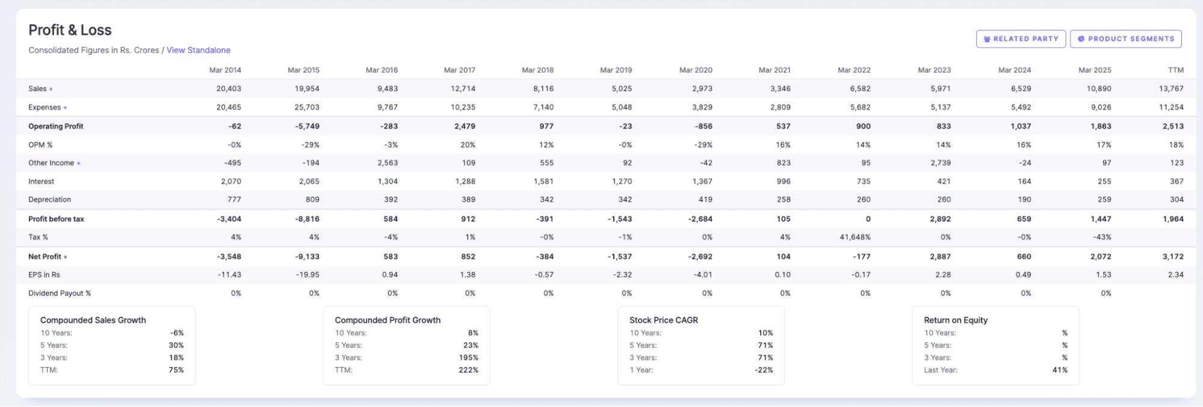
Task: Select the TTM column header
Action: tap(1177, 70)
